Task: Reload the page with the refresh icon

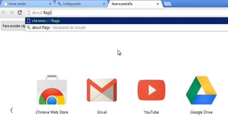Action: (20, 13)
